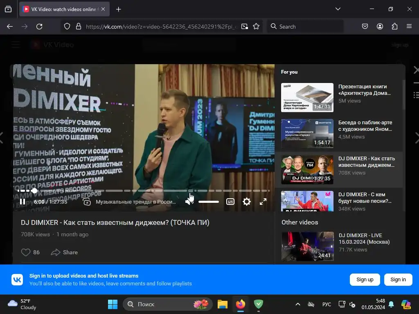Close the VK Video tab
Screen dimensions: 419x314
(103, 9)
